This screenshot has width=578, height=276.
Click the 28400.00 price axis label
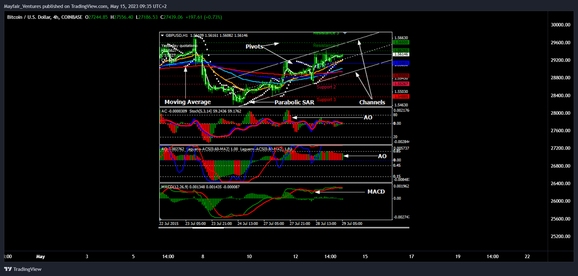pyautogui.click(x=560, y=95)
